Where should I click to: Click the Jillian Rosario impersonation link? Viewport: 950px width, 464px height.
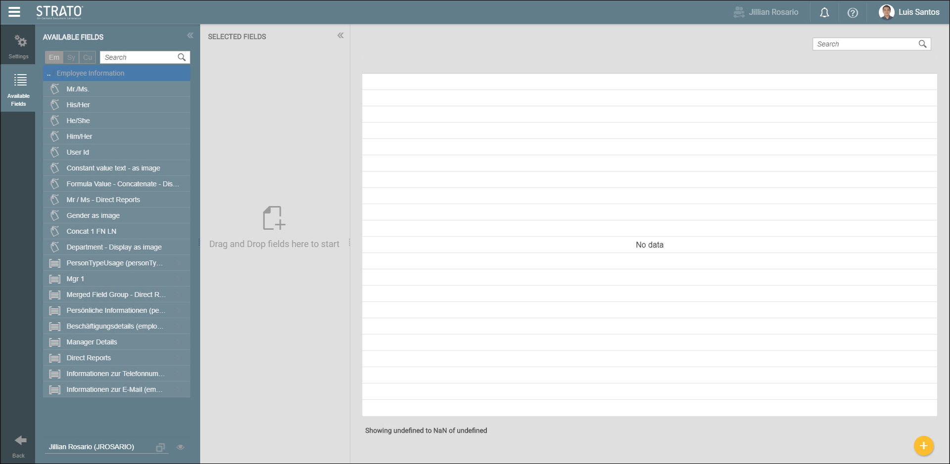766,12
